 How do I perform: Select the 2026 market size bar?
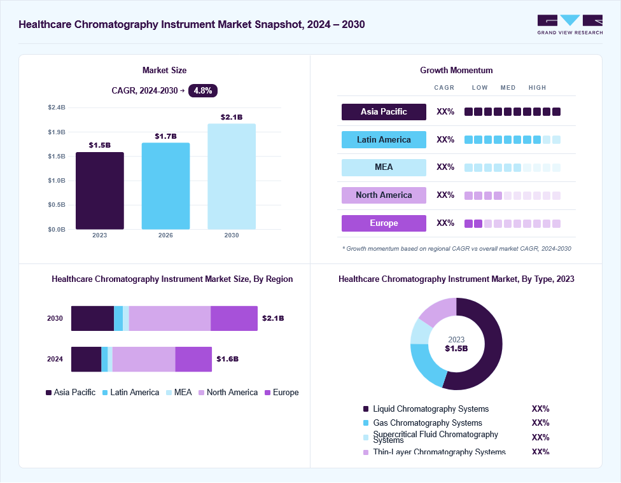coord(165,186)
